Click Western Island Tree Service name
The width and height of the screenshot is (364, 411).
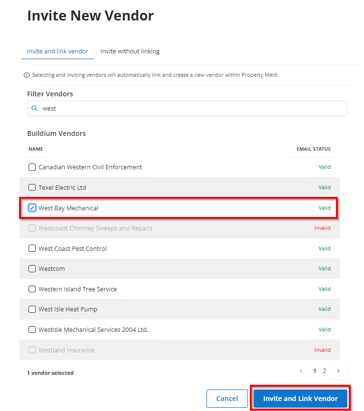[x=78, y=289]
